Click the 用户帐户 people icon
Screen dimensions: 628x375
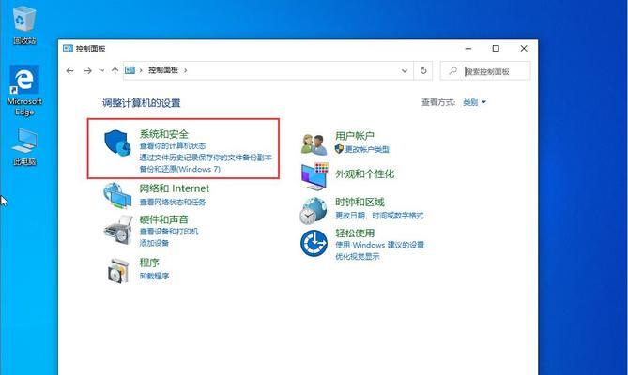(x=314, y=144)
